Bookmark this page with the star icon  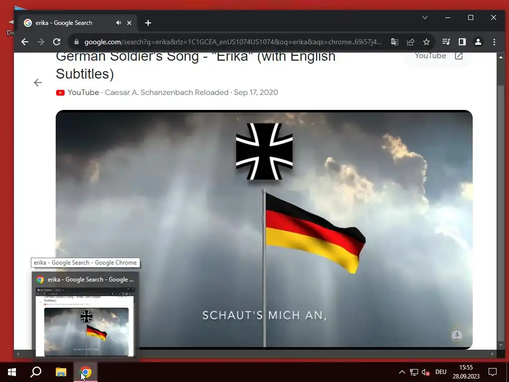pos(426,42)
